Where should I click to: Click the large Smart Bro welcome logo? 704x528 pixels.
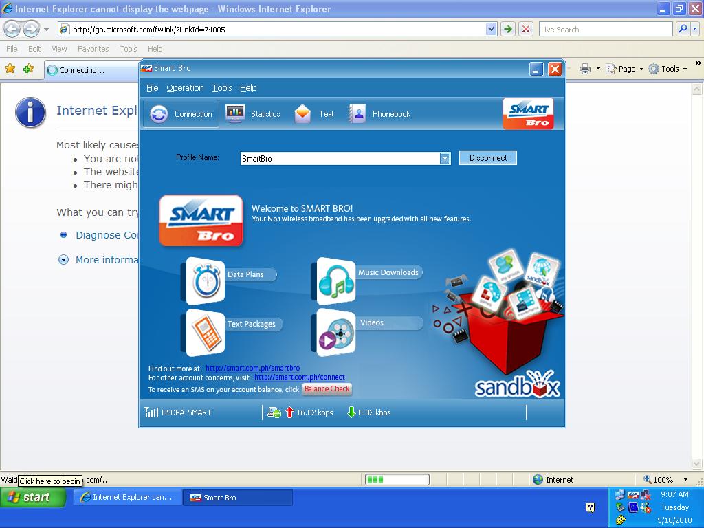(x=201, y=221)
